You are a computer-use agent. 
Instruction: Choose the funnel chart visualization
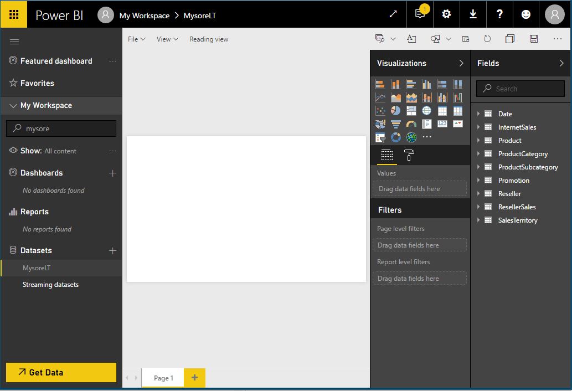coord(396,124)
